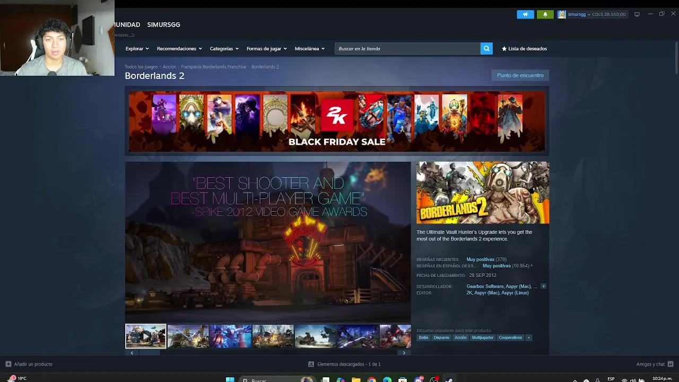The image size is (679, 382).
Task: Click the media strip scrollbar handle
Action: (149, 353)
